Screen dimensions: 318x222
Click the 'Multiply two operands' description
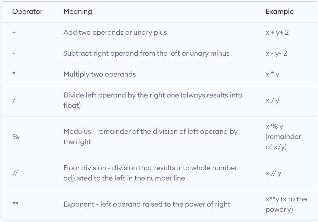100,74
